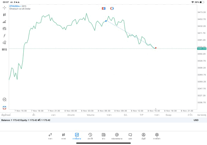Open the M15 timeframe selector

[4, 50]
